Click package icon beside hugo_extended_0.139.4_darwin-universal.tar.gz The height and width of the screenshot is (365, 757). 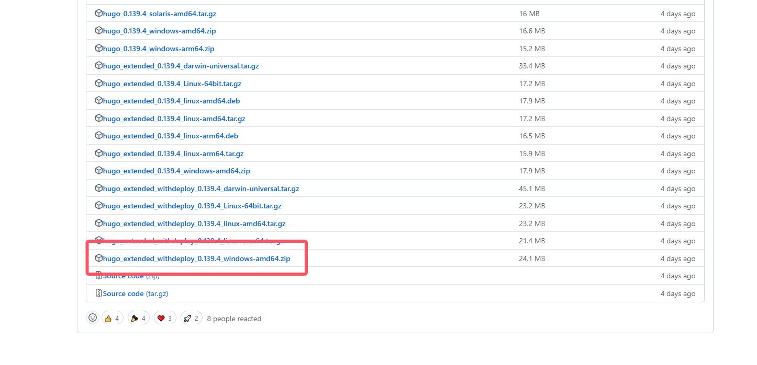[98, 66]
